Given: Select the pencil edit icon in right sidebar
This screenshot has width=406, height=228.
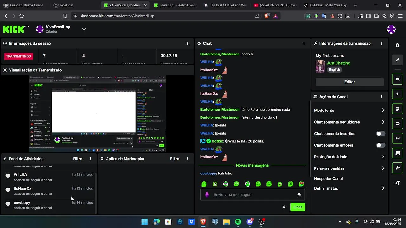Looking at the screenshot, I should click(397, 60).
